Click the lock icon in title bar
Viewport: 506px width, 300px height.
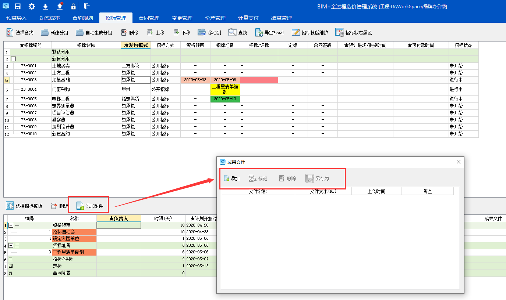(x=73, y=6)
